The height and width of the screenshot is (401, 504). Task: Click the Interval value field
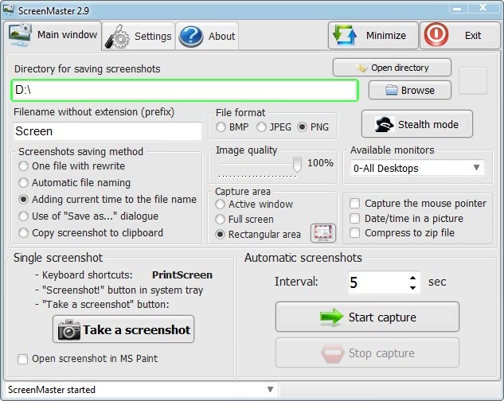pos(377,282)
